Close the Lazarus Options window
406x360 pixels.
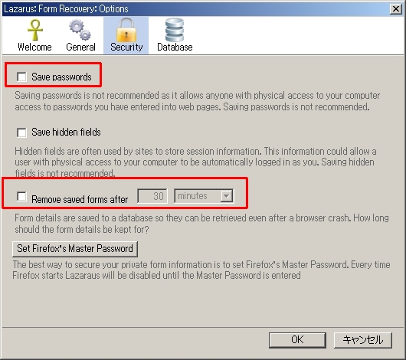tap(396, 8)
